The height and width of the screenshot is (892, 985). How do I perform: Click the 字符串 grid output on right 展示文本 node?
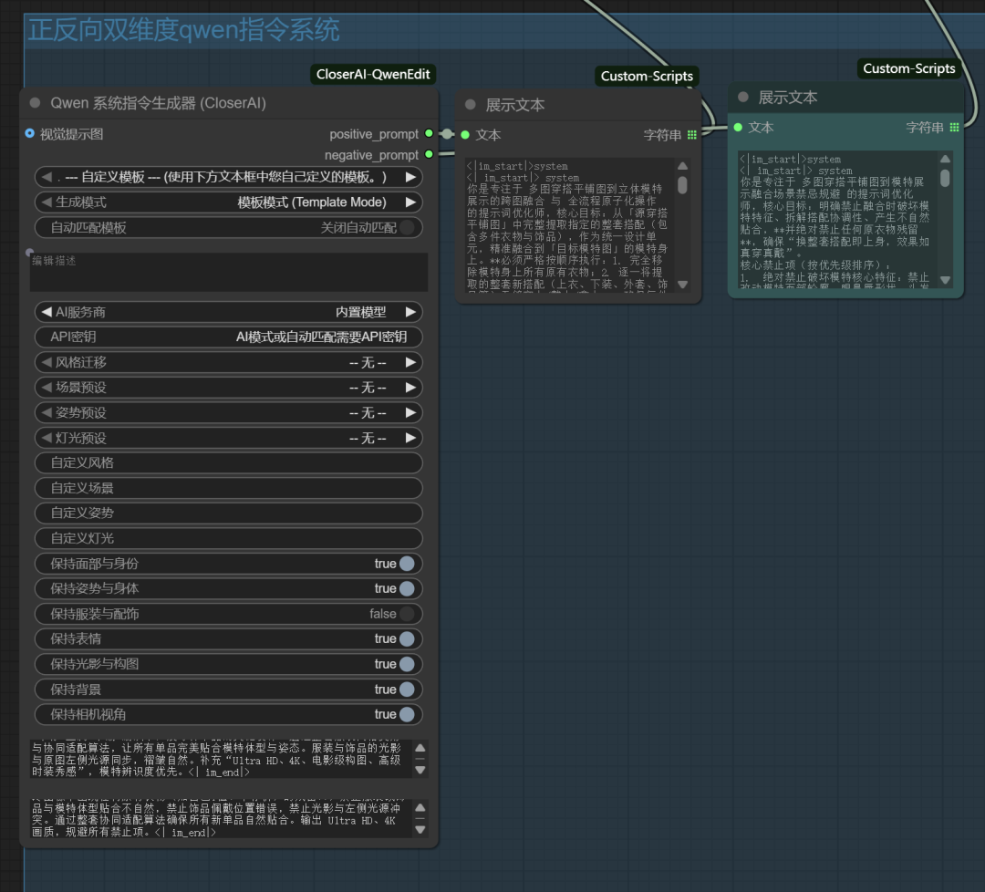click(x=954, y=128)
